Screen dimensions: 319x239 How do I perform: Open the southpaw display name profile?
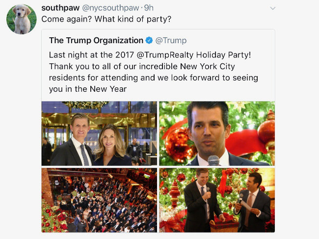click(60, 8)
